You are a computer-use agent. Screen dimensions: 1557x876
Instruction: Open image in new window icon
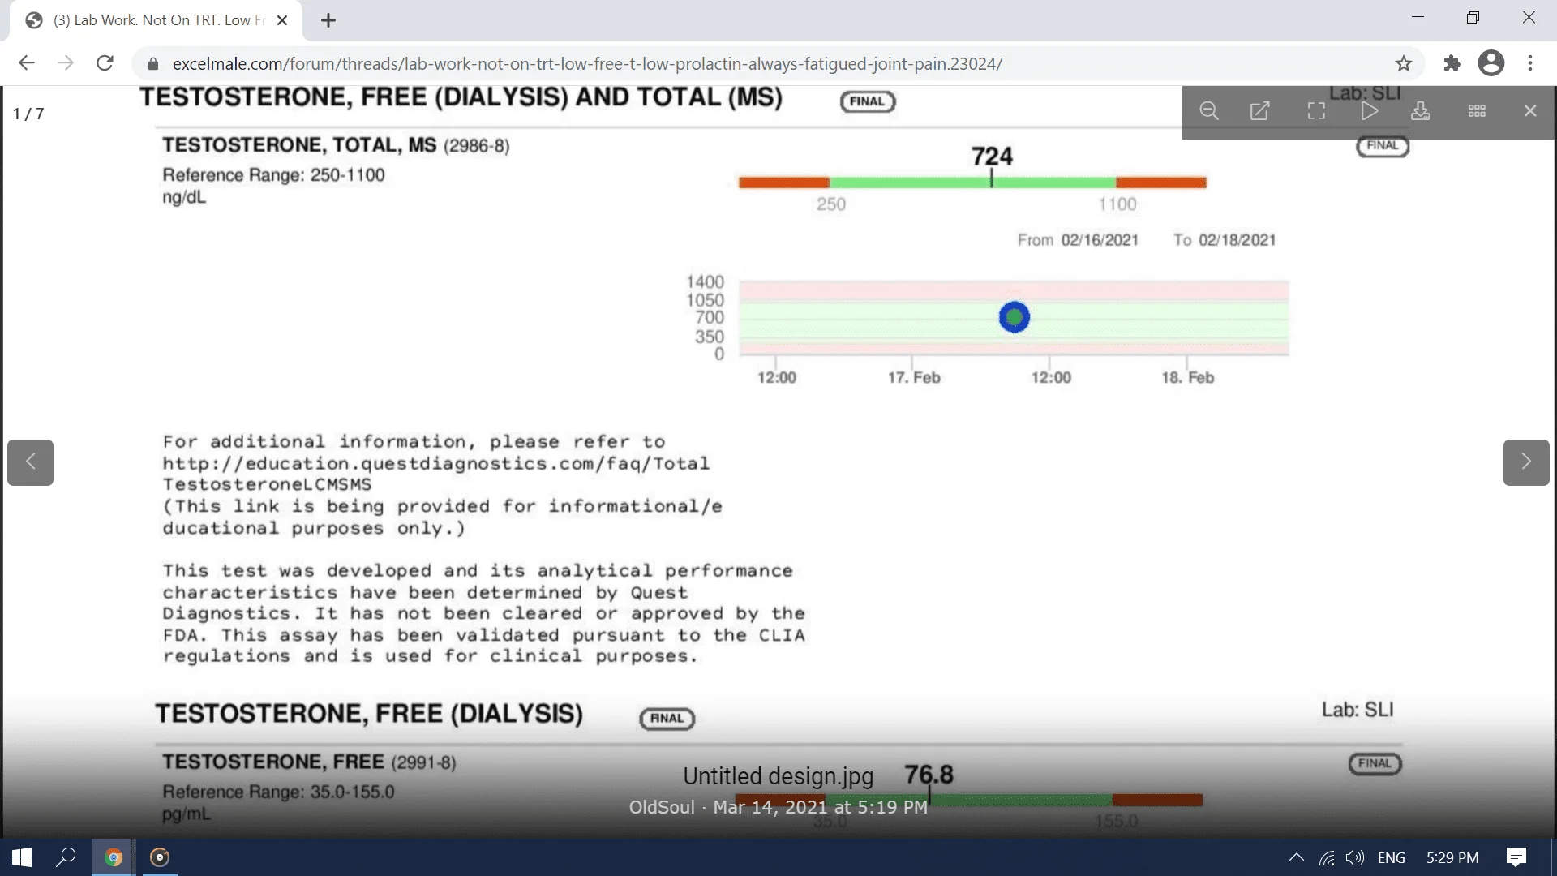[x=1260, y=111]
